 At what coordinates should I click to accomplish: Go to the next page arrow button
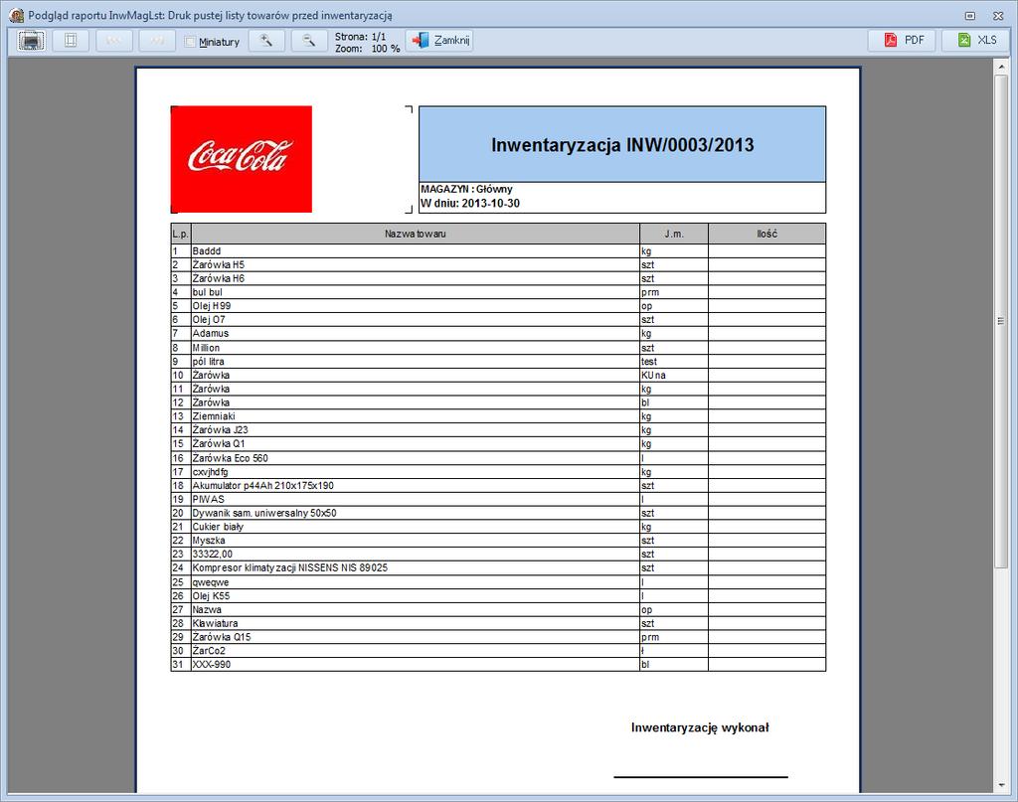157,41
